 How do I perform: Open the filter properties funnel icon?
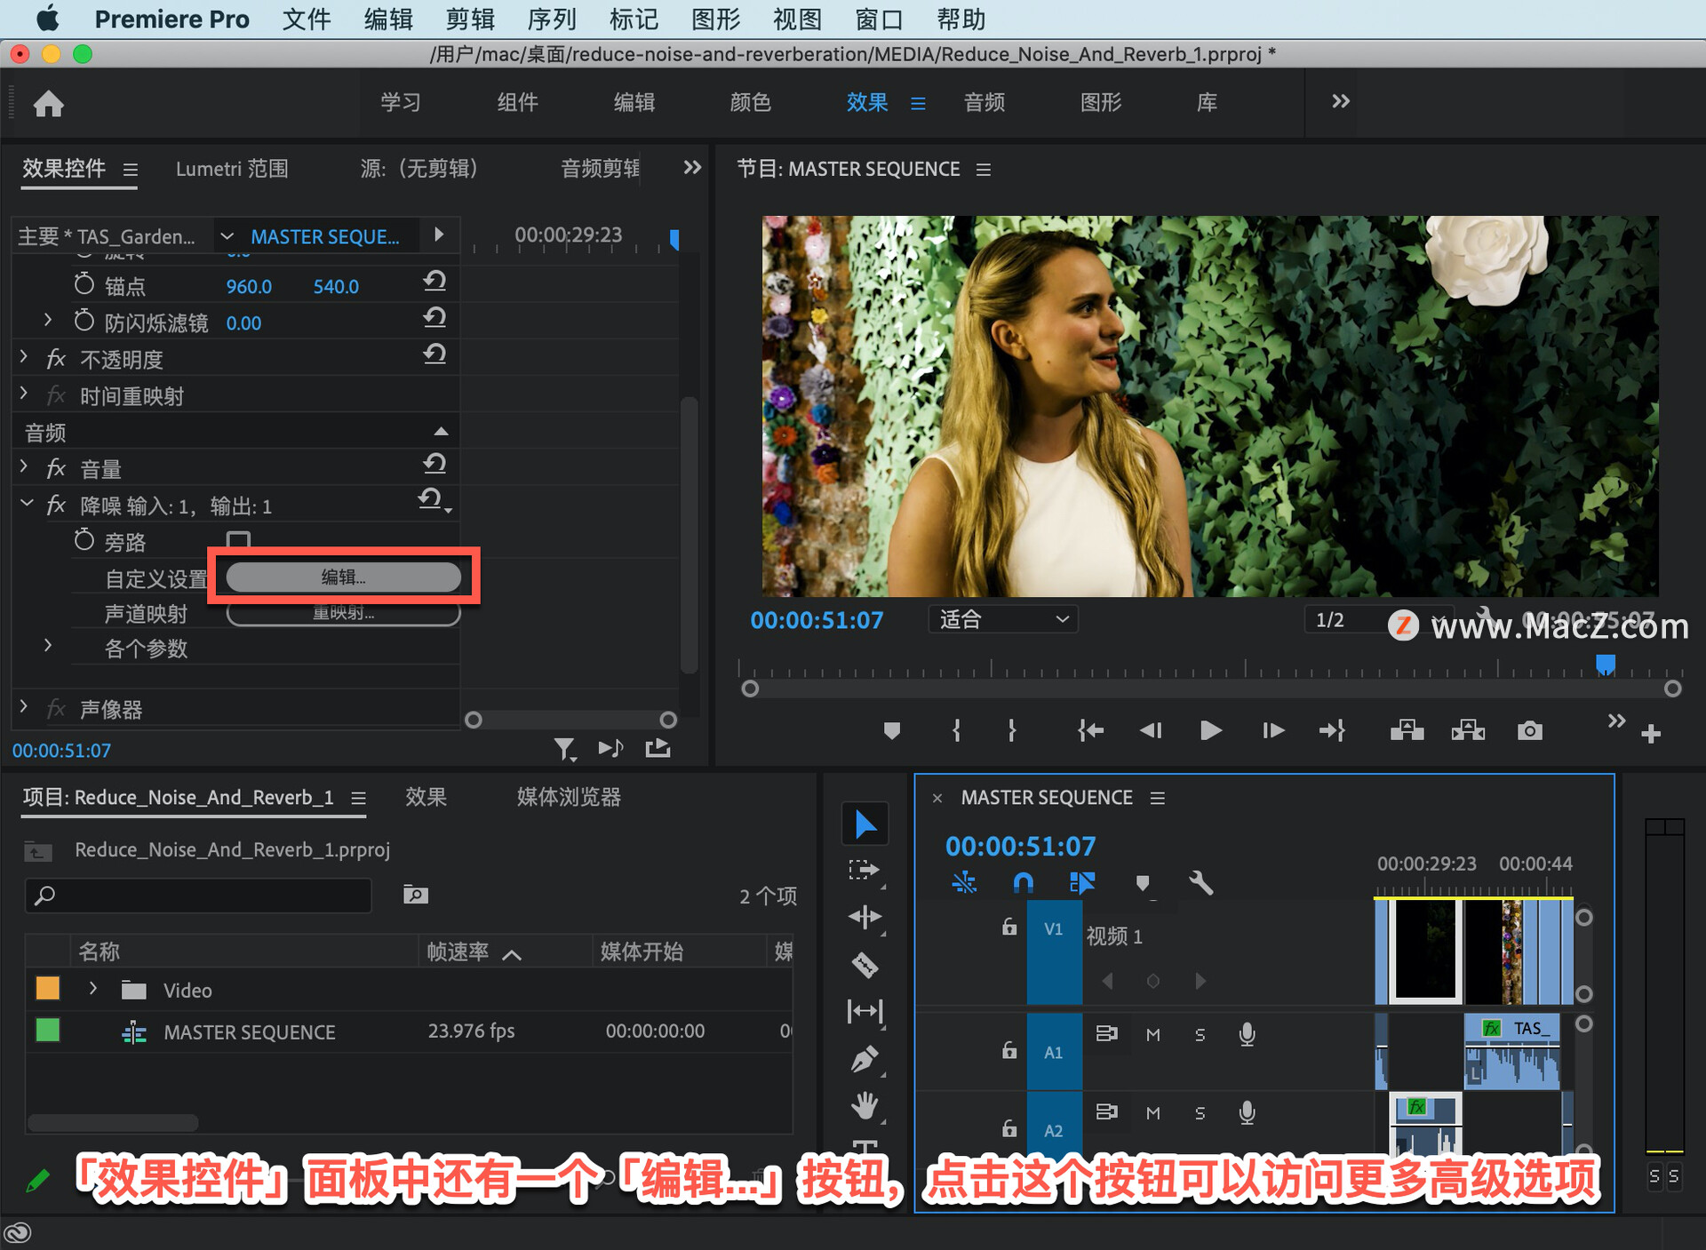click(565, 750)
